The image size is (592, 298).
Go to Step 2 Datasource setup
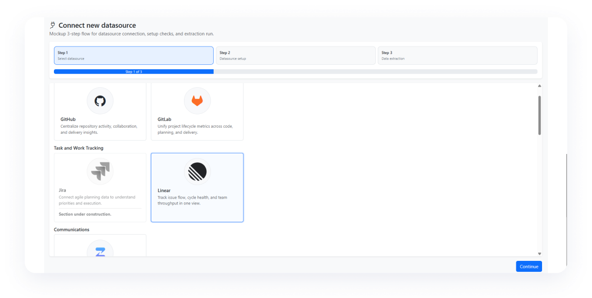click(x=296, y=55)
